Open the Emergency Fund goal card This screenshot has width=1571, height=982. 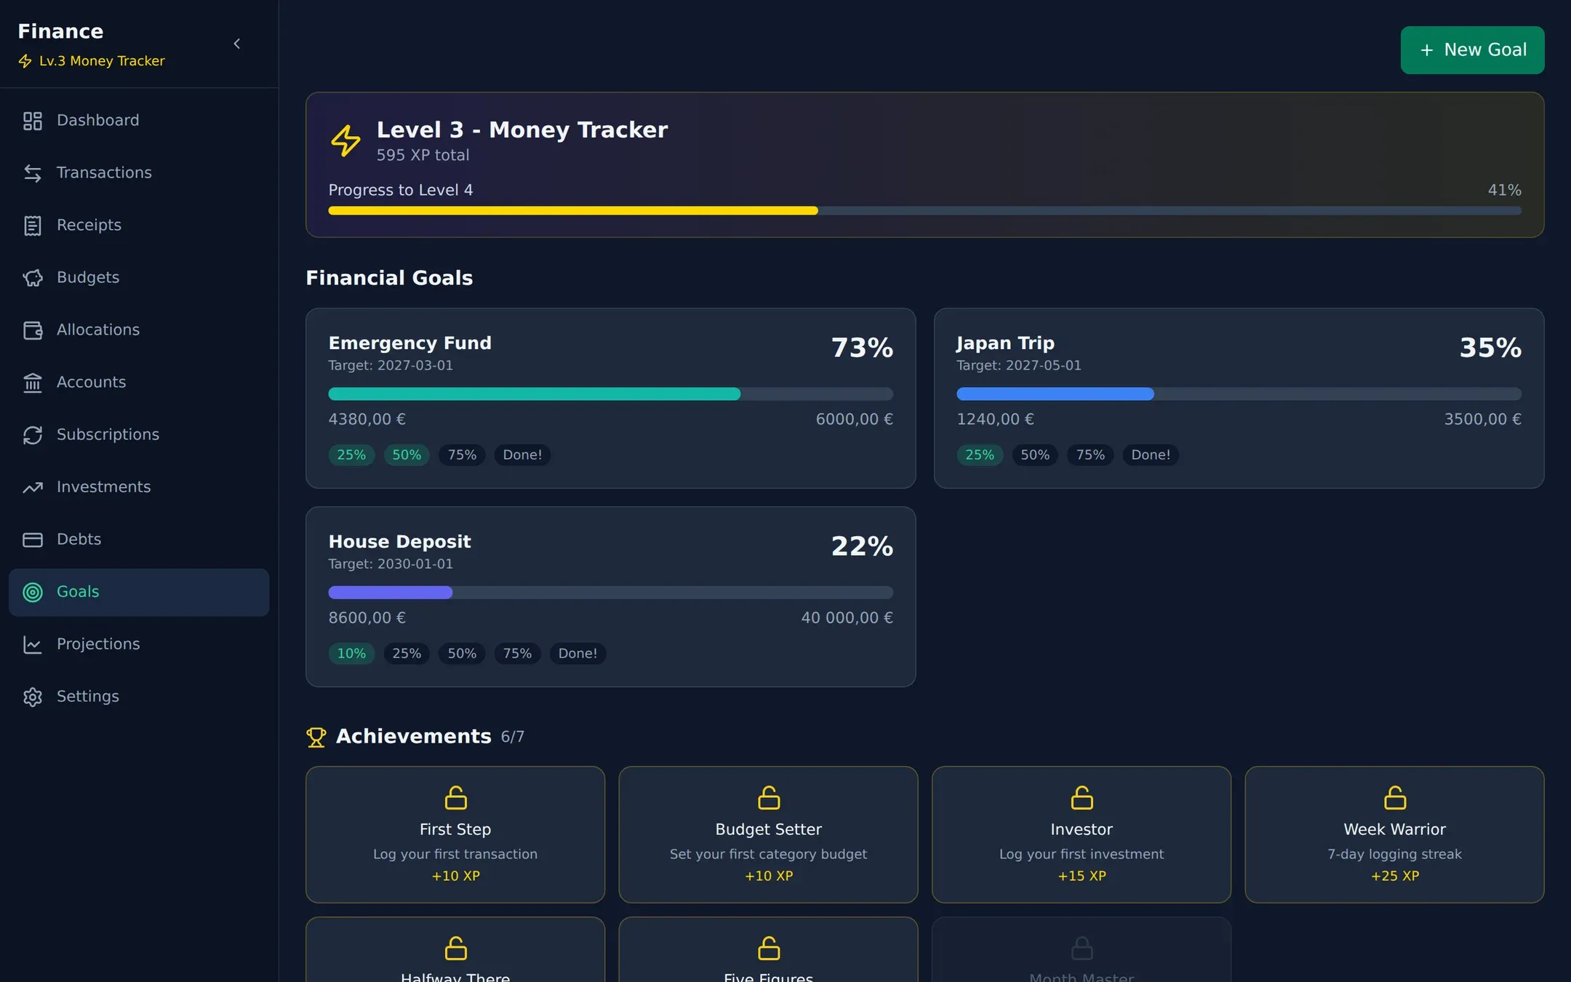610,398
